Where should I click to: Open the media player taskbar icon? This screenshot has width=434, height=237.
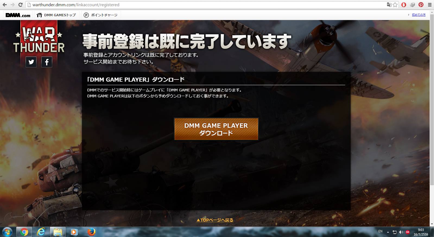[74, 232]
